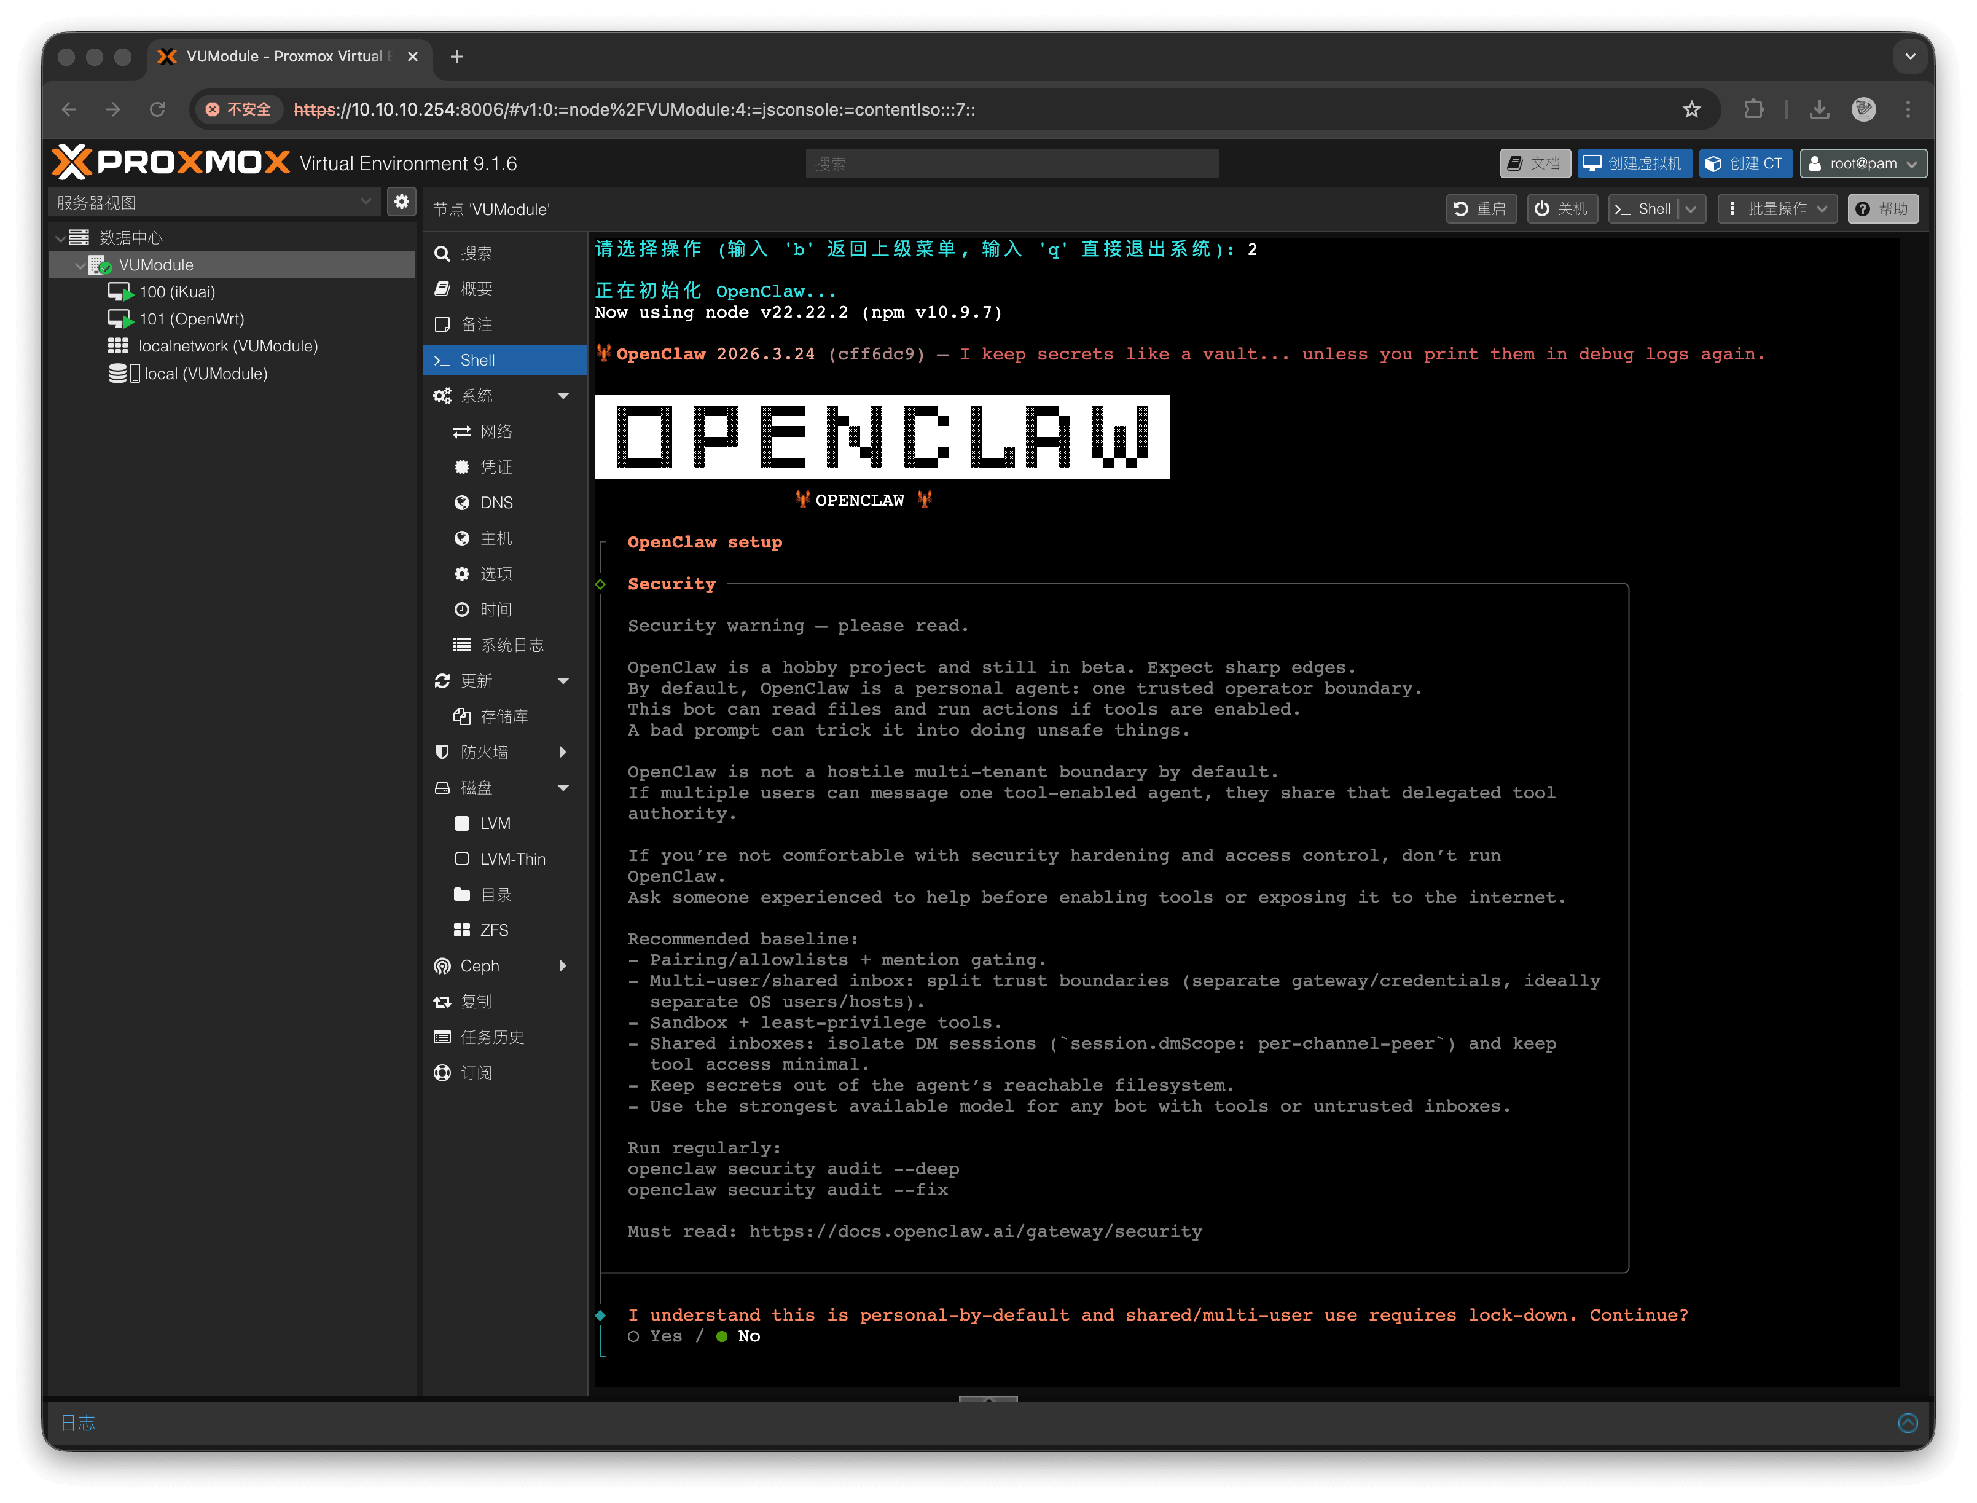This screenshot has width=1977, height=1503.
Task: Collapse the VUModule node tree
Action: 80,265
